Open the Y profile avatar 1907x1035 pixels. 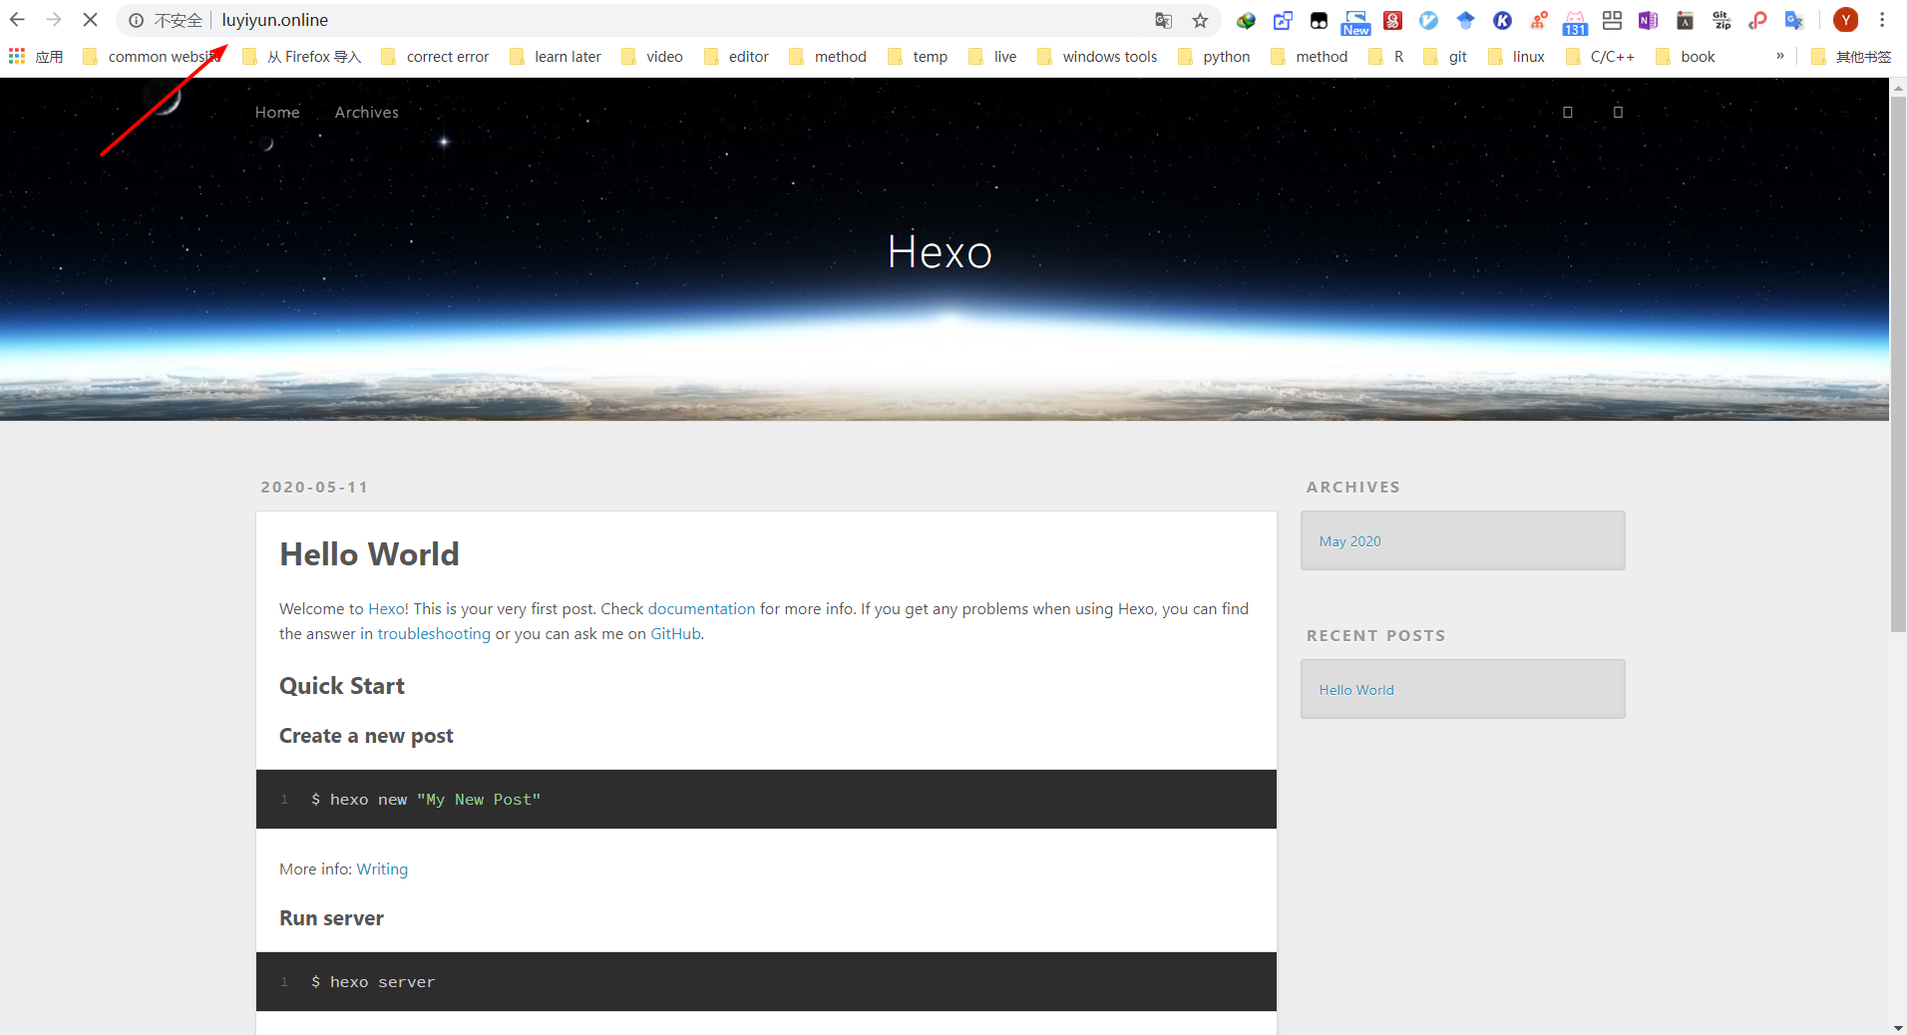point(1845,20)
